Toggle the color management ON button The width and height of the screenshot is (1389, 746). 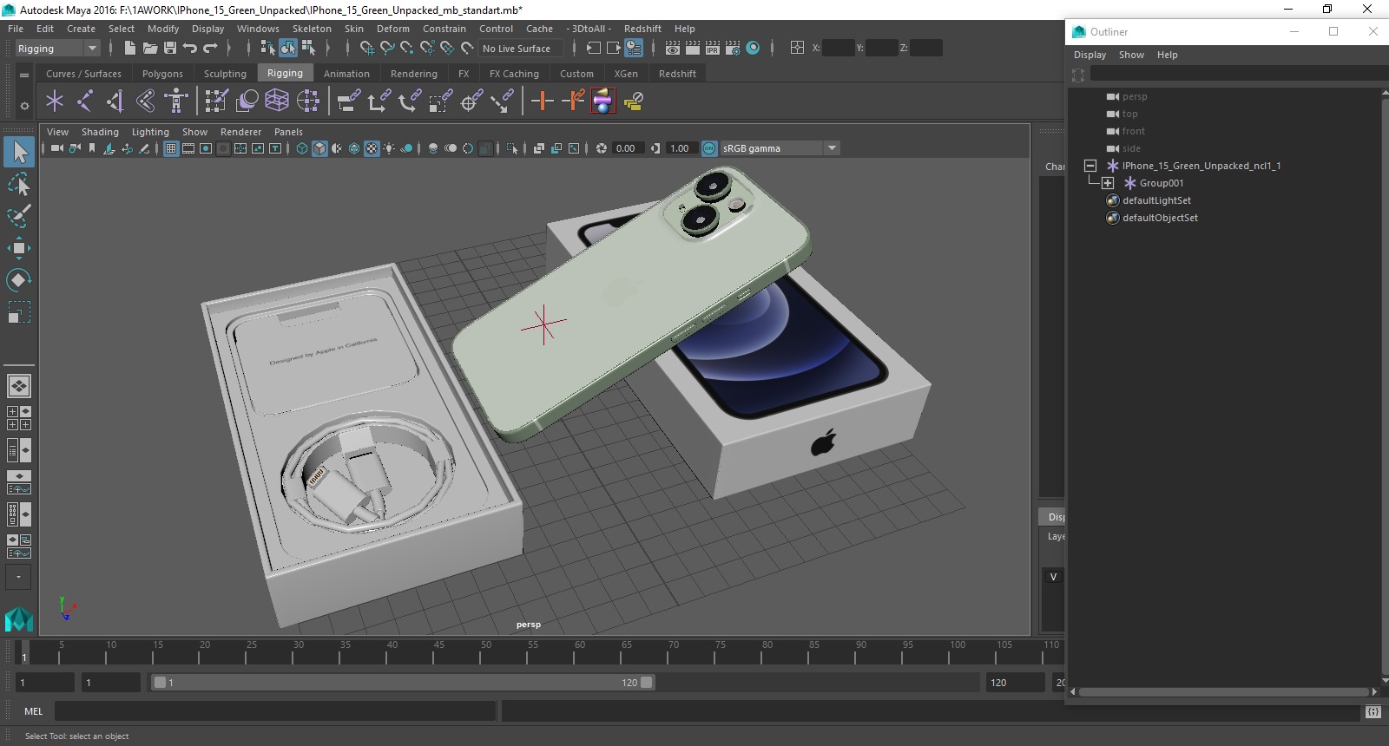(709, 148)
